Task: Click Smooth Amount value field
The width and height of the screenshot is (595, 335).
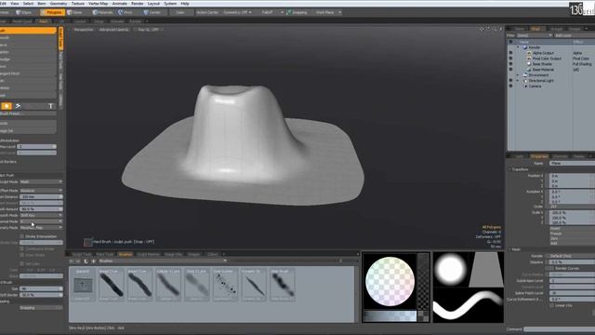Action: pos(41,209)
